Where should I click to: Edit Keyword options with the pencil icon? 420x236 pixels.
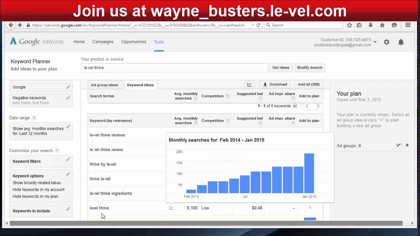[68, 174]
